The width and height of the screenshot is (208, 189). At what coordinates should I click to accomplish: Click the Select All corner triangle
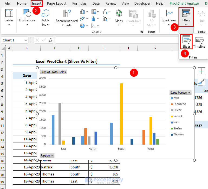3,48
